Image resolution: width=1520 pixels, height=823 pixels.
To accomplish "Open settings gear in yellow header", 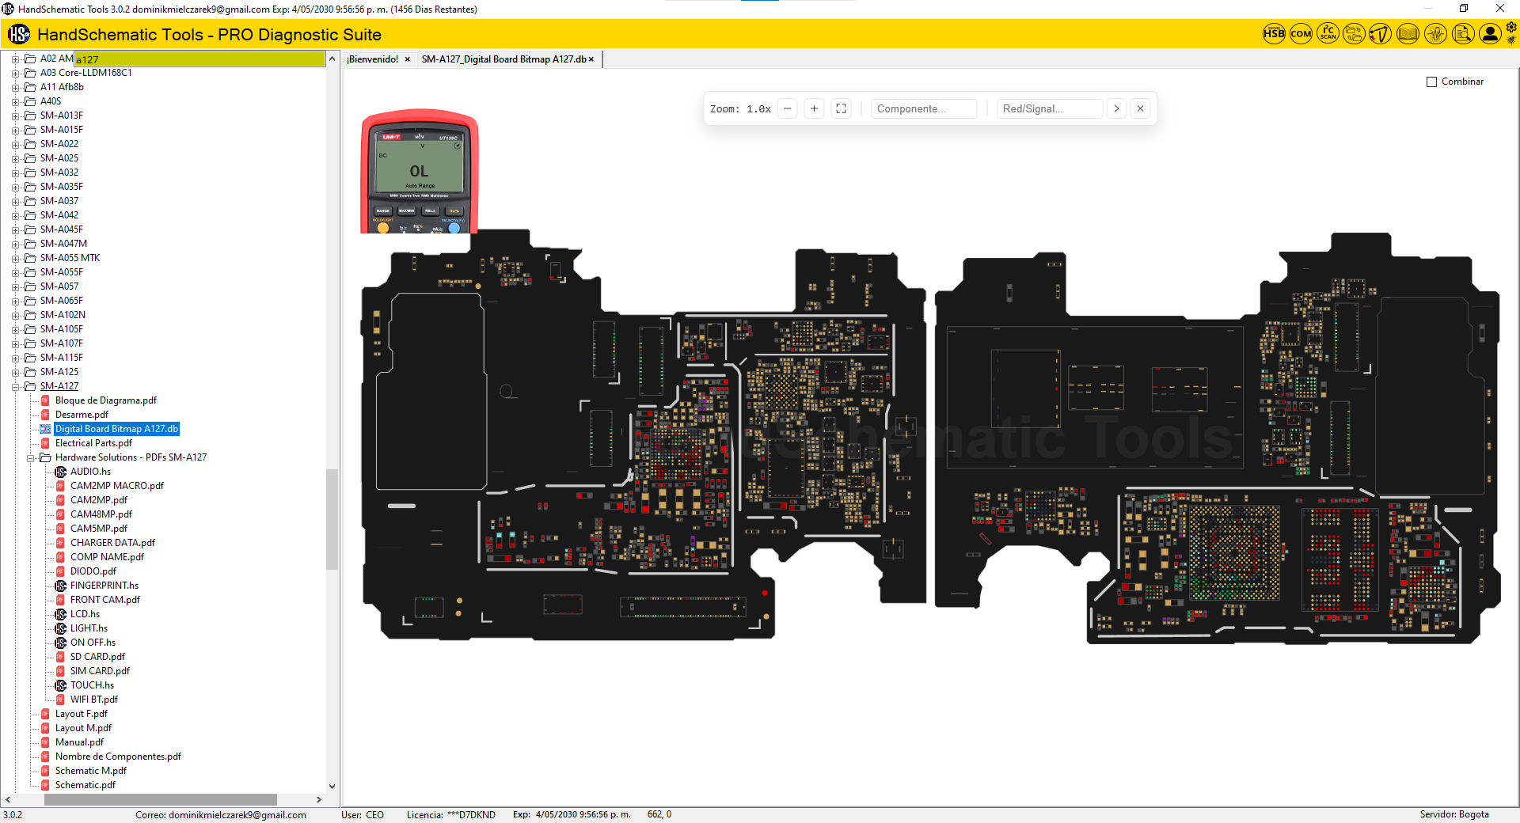I will pos(1511,28).
